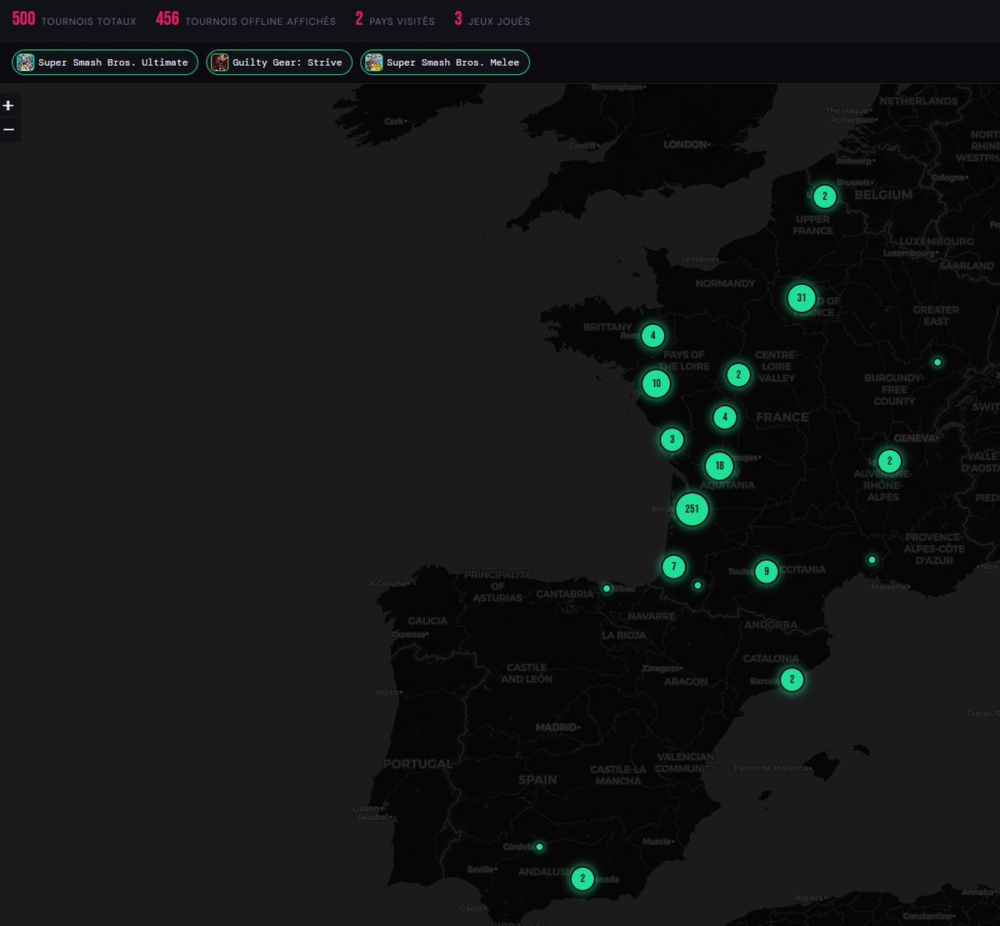Click the ANDORRA label on map
This screenshot has height=926, width=1000.
click(x=771, y=624)
